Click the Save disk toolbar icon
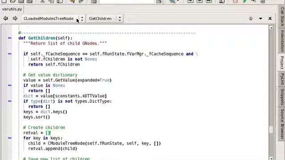 21,1
